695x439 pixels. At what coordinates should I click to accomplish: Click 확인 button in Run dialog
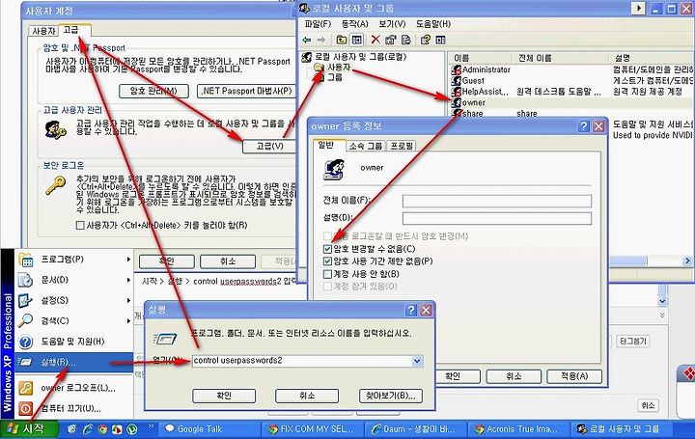pos(224,396)
